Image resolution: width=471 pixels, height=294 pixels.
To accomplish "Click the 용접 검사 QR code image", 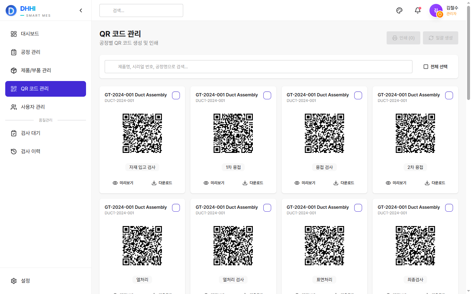I will coord(324,133).
